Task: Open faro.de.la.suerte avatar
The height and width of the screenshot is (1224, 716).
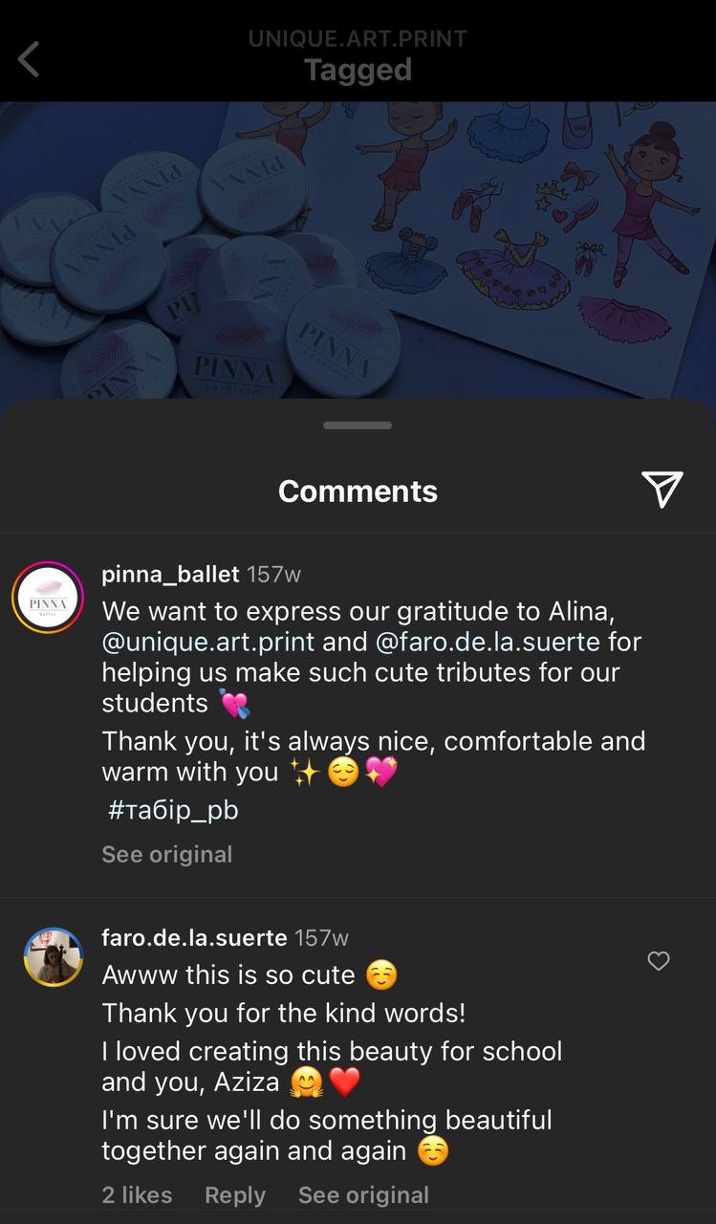Action: (x=54, y=956)
